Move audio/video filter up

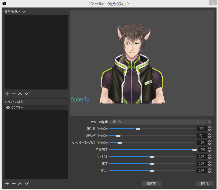20,94
